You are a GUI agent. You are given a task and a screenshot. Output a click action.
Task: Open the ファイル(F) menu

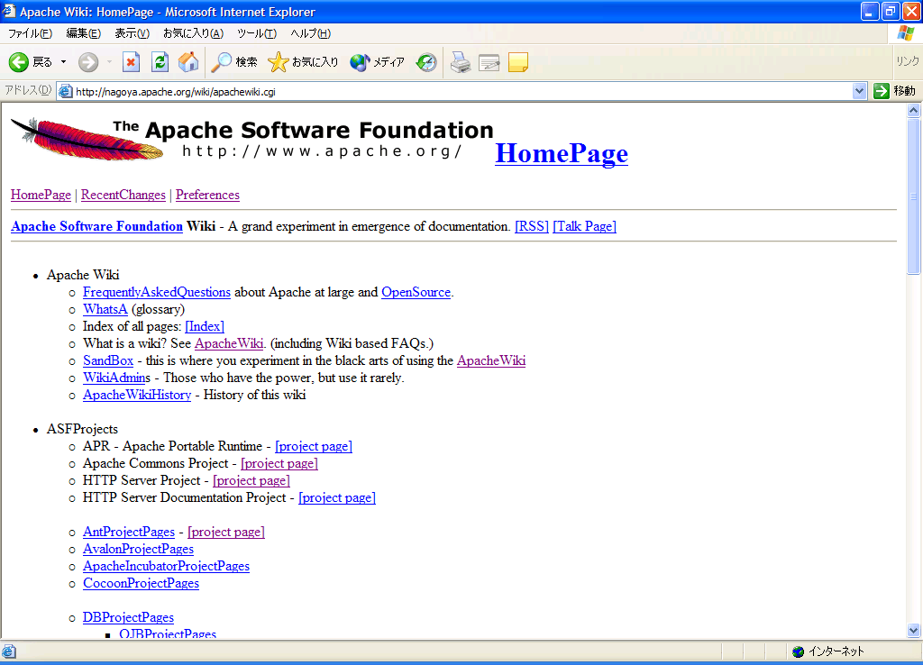30,33
